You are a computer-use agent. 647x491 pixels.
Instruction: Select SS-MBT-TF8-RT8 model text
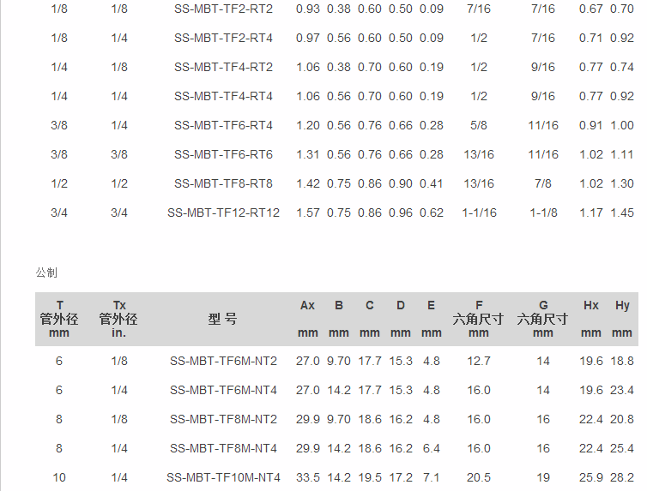[223, 183]
